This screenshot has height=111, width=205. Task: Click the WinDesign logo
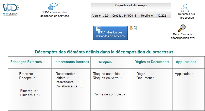[x=11, y=9]
